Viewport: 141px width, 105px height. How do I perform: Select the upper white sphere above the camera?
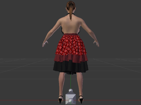click(71, 90)
